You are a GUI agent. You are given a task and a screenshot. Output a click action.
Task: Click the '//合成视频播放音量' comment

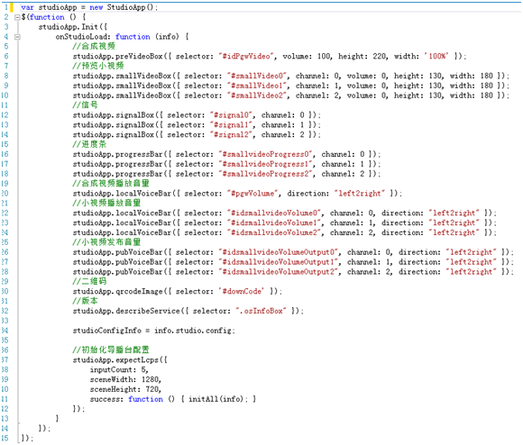(111, 183)
